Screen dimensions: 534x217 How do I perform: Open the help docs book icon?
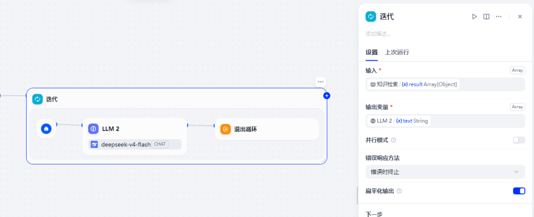click(487, 17)
